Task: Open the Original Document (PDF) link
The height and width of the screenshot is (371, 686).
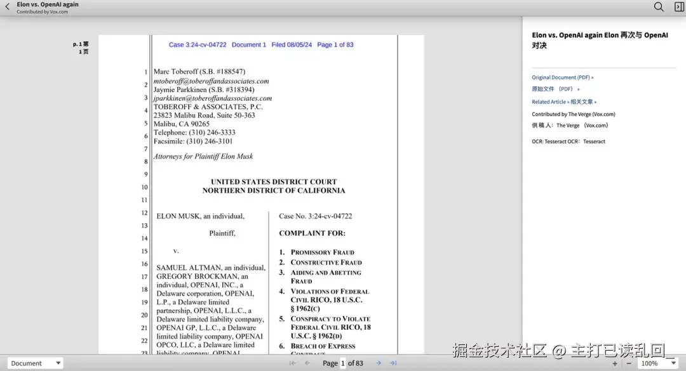Action: (562, 77)
